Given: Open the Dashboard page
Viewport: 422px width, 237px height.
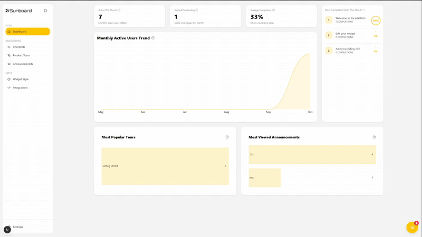Looking at the screenshot, I should pyautogui.click(x=27, y=32).
